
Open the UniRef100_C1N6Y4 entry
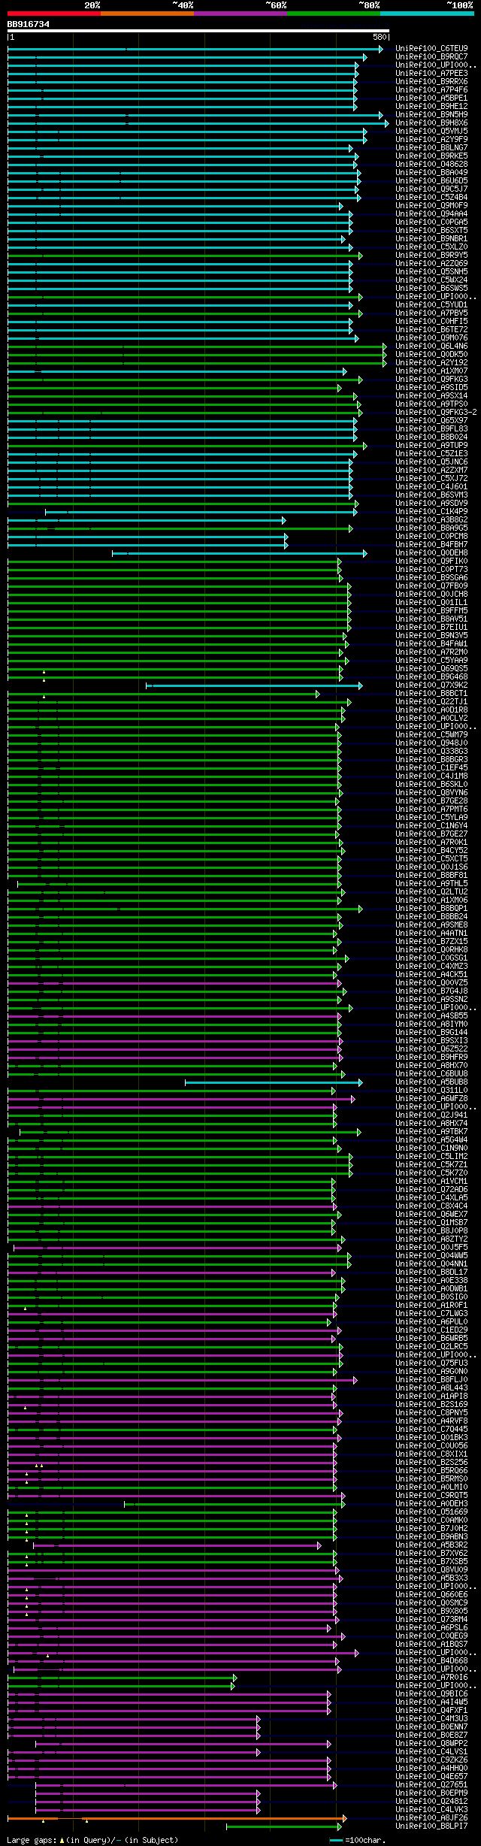click(x=431, y=825)
